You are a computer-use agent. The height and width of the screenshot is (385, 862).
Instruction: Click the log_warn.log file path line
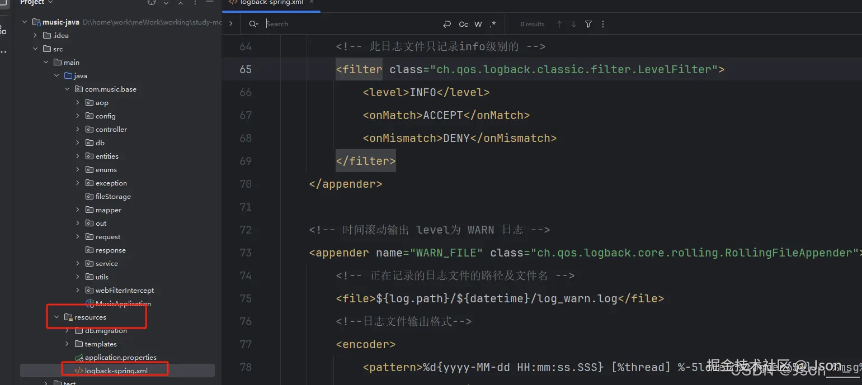point(500,298)
